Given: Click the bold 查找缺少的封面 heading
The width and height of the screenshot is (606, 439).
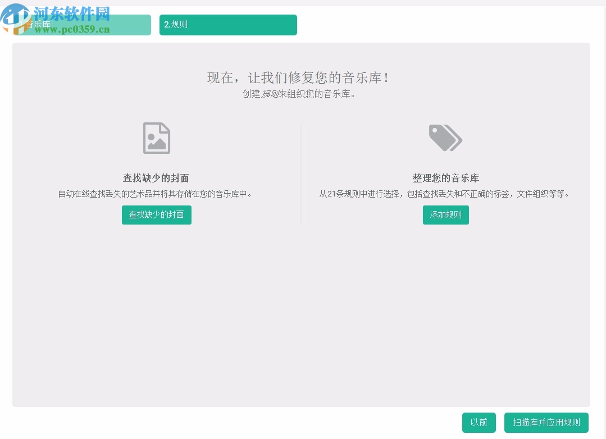Looking at the screenshot, I should click(156, 178).
